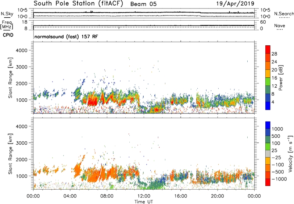Click the '4' tick on Power colorbar
Viewport: 294px width, 204px height.
(x=273, y=102)
